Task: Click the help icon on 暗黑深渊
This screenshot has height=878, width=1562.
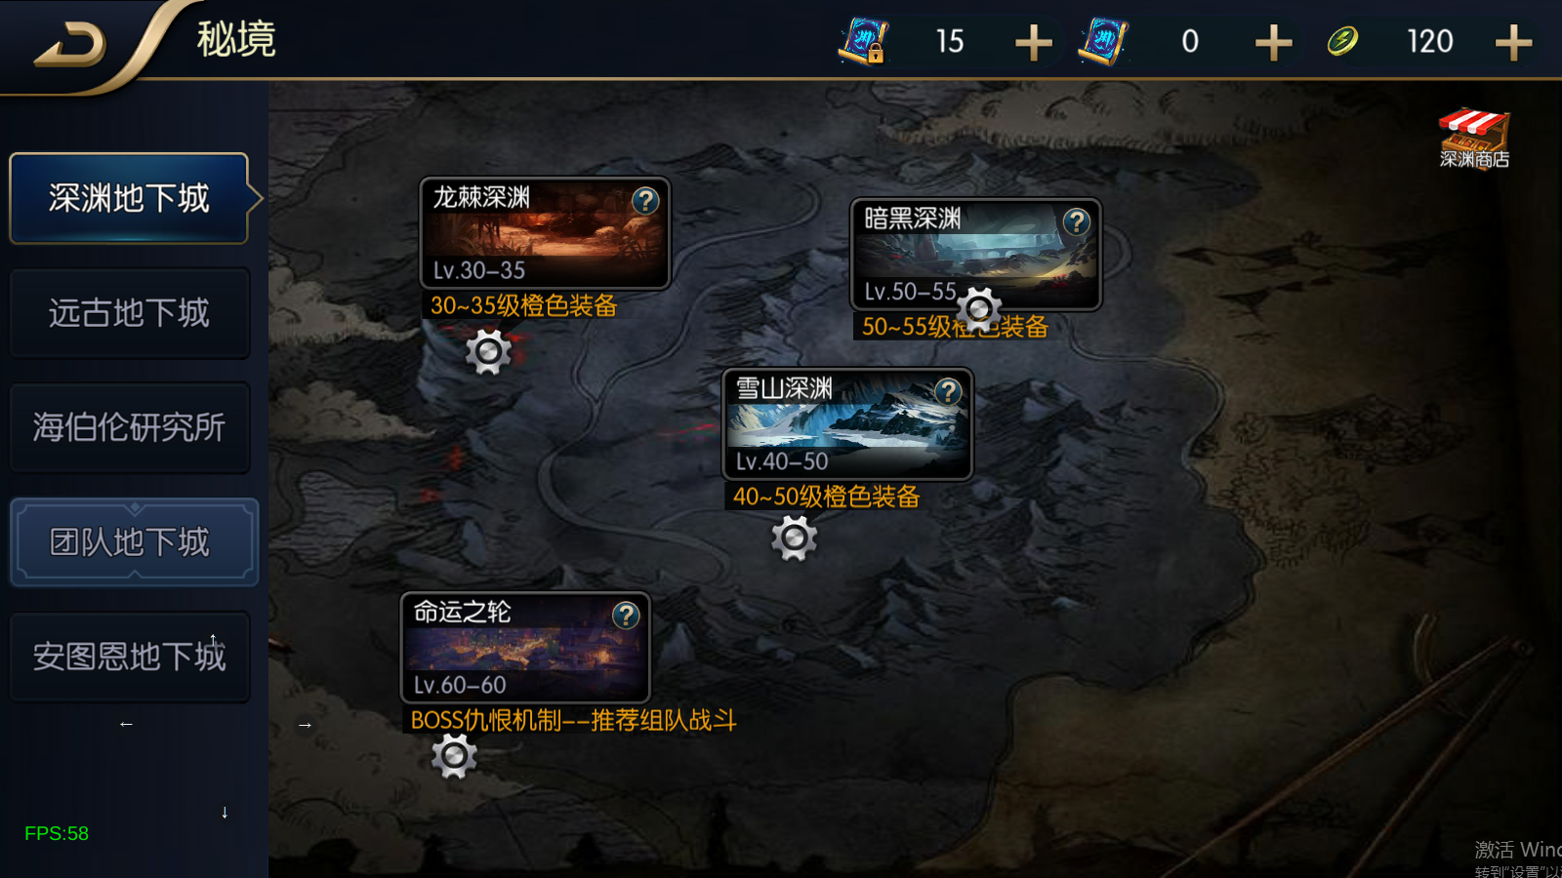Action: [1077, 222]
